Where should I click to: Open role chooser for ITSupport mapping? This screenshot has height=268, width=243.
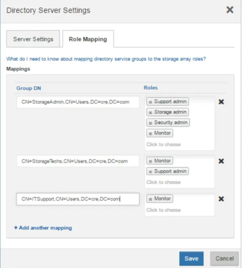click(x=164, y=210)
